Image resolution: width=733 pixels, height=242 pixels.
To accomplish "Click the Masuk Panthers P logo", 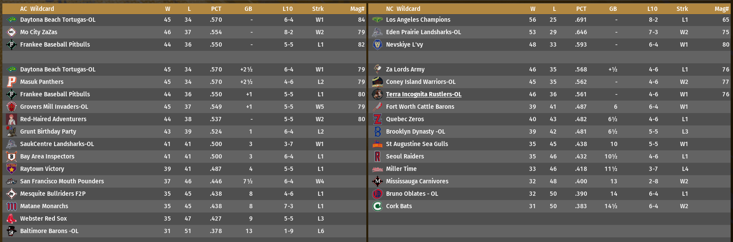I will (x=12, y=82).
